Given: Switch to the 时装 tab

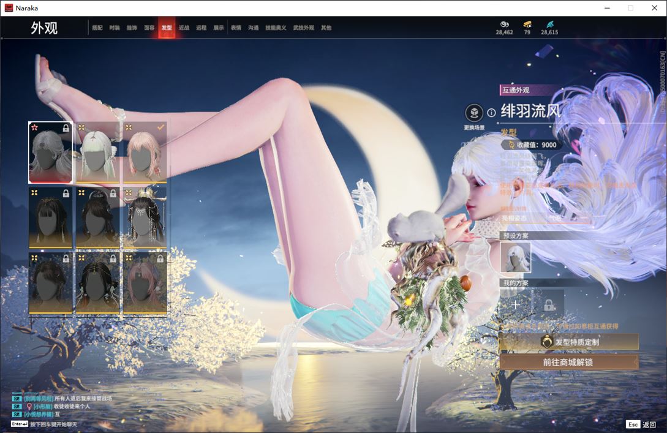Looking at the screenshot, I should 115,28.
